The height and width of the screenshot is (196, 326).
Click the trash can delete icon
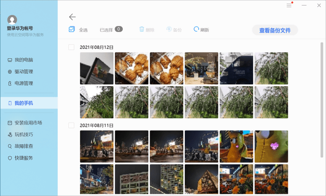[x=142, y=30]
